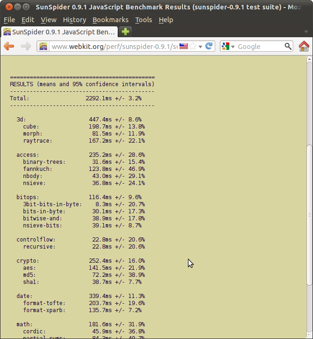The height and width of the screenshot is (339, 313).
Task: Click the forward arrow navigation button
Action: point(26,46)
